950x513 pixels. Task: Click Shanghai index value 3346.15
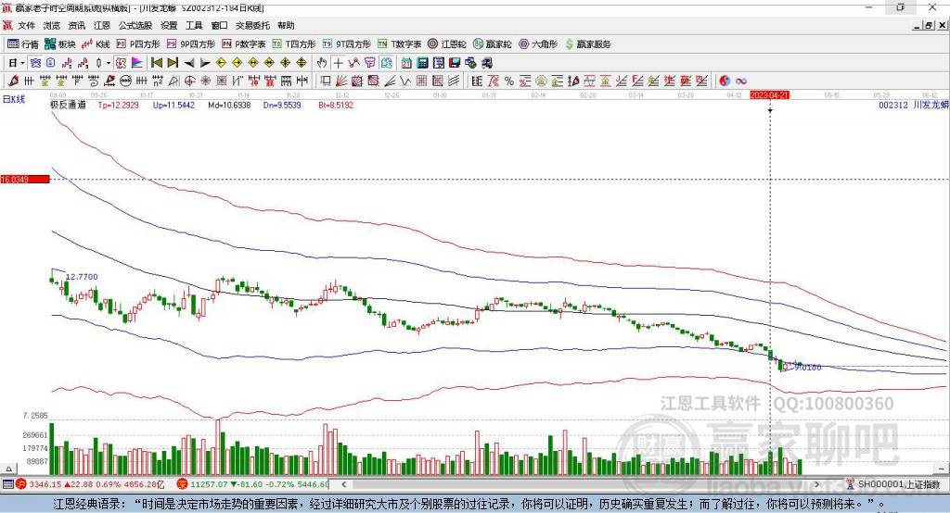pyautogui.click(x=45, y=484)
